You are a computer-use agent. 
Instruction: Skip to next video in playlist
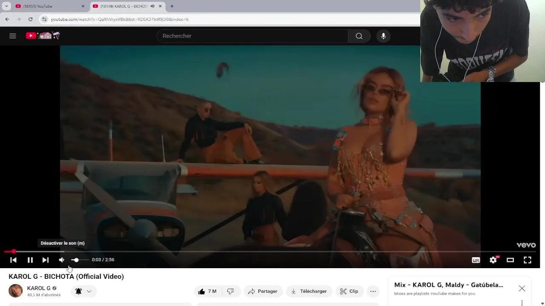point(46,260)
